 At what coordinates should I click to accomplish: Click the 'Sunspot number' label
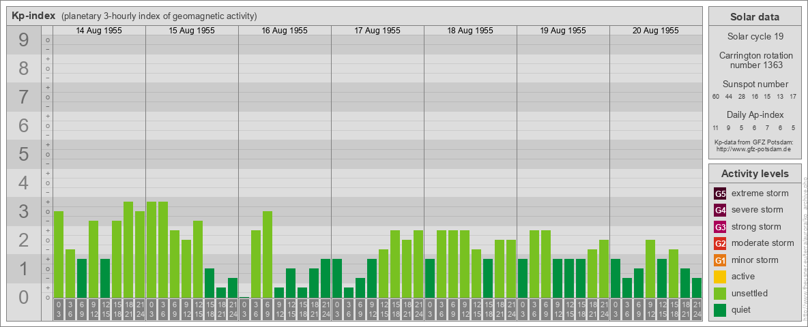click(x=755, y=84)
